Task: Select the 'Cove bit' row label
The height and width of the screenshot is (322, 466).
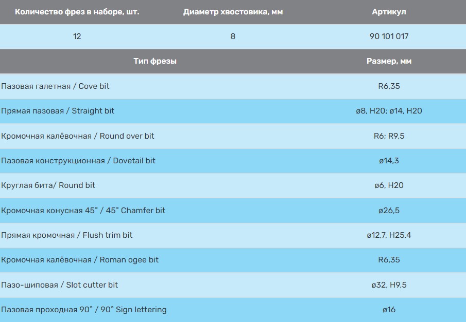Action: coord(56,86)
